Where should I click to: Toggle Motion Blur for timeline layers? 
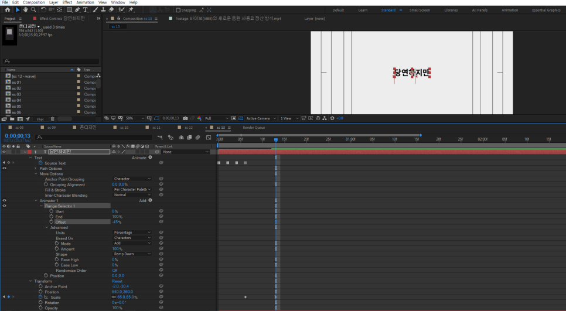(198, 138)
